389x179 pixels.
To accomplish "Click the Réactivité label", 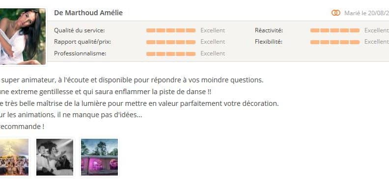I will tap(269, 30).
